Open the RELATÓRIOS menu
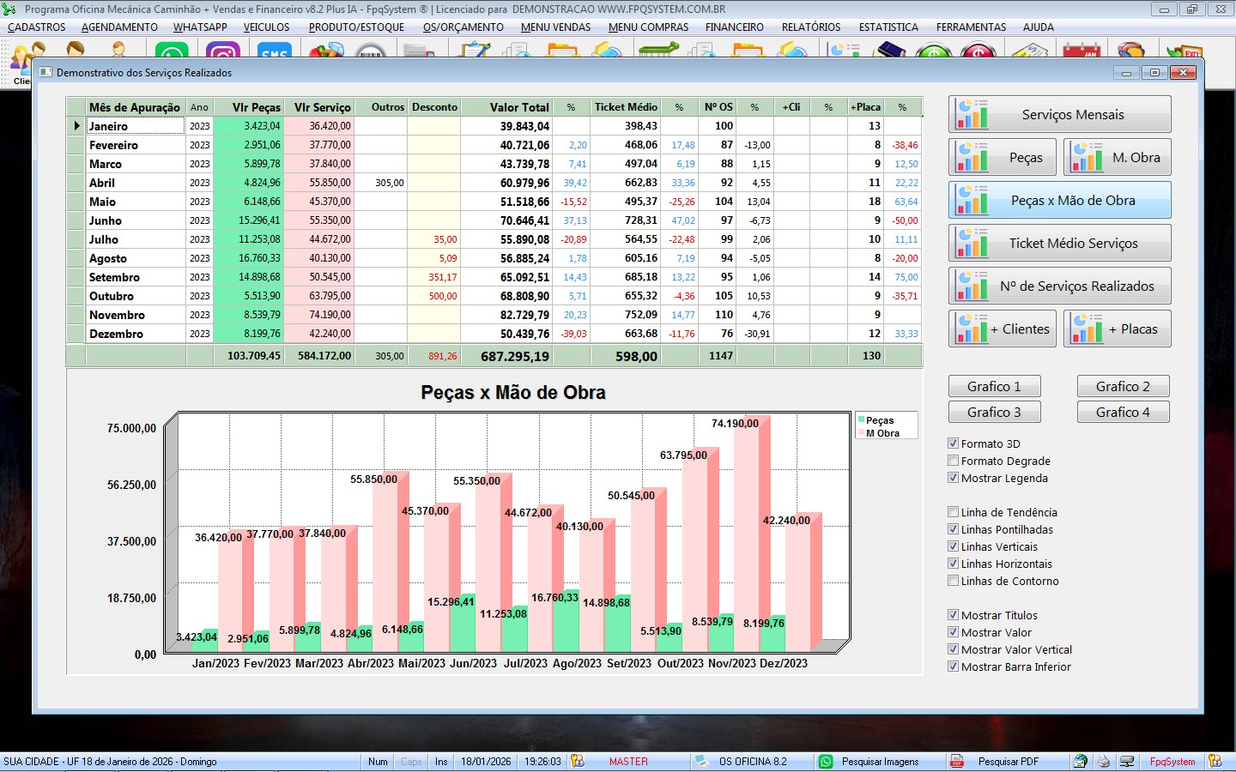This screenshot has height=772, width=1236. point(811,27)
